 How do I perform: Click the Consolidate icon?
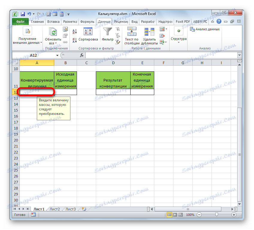point(162,36)
